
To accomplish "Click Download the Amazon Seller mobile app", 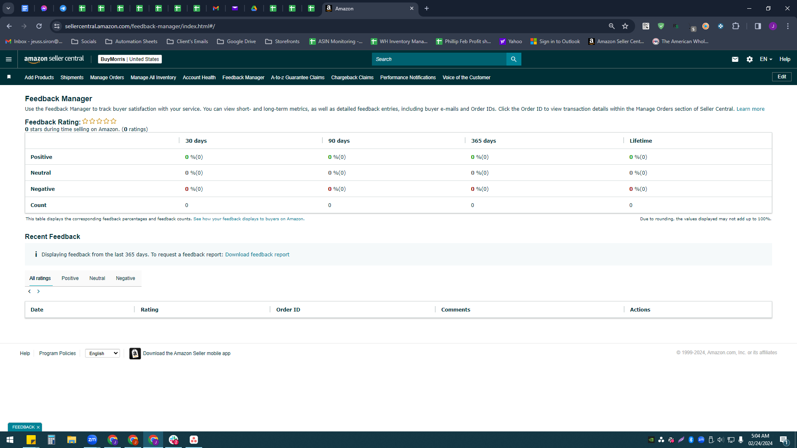I will (187, 353).
